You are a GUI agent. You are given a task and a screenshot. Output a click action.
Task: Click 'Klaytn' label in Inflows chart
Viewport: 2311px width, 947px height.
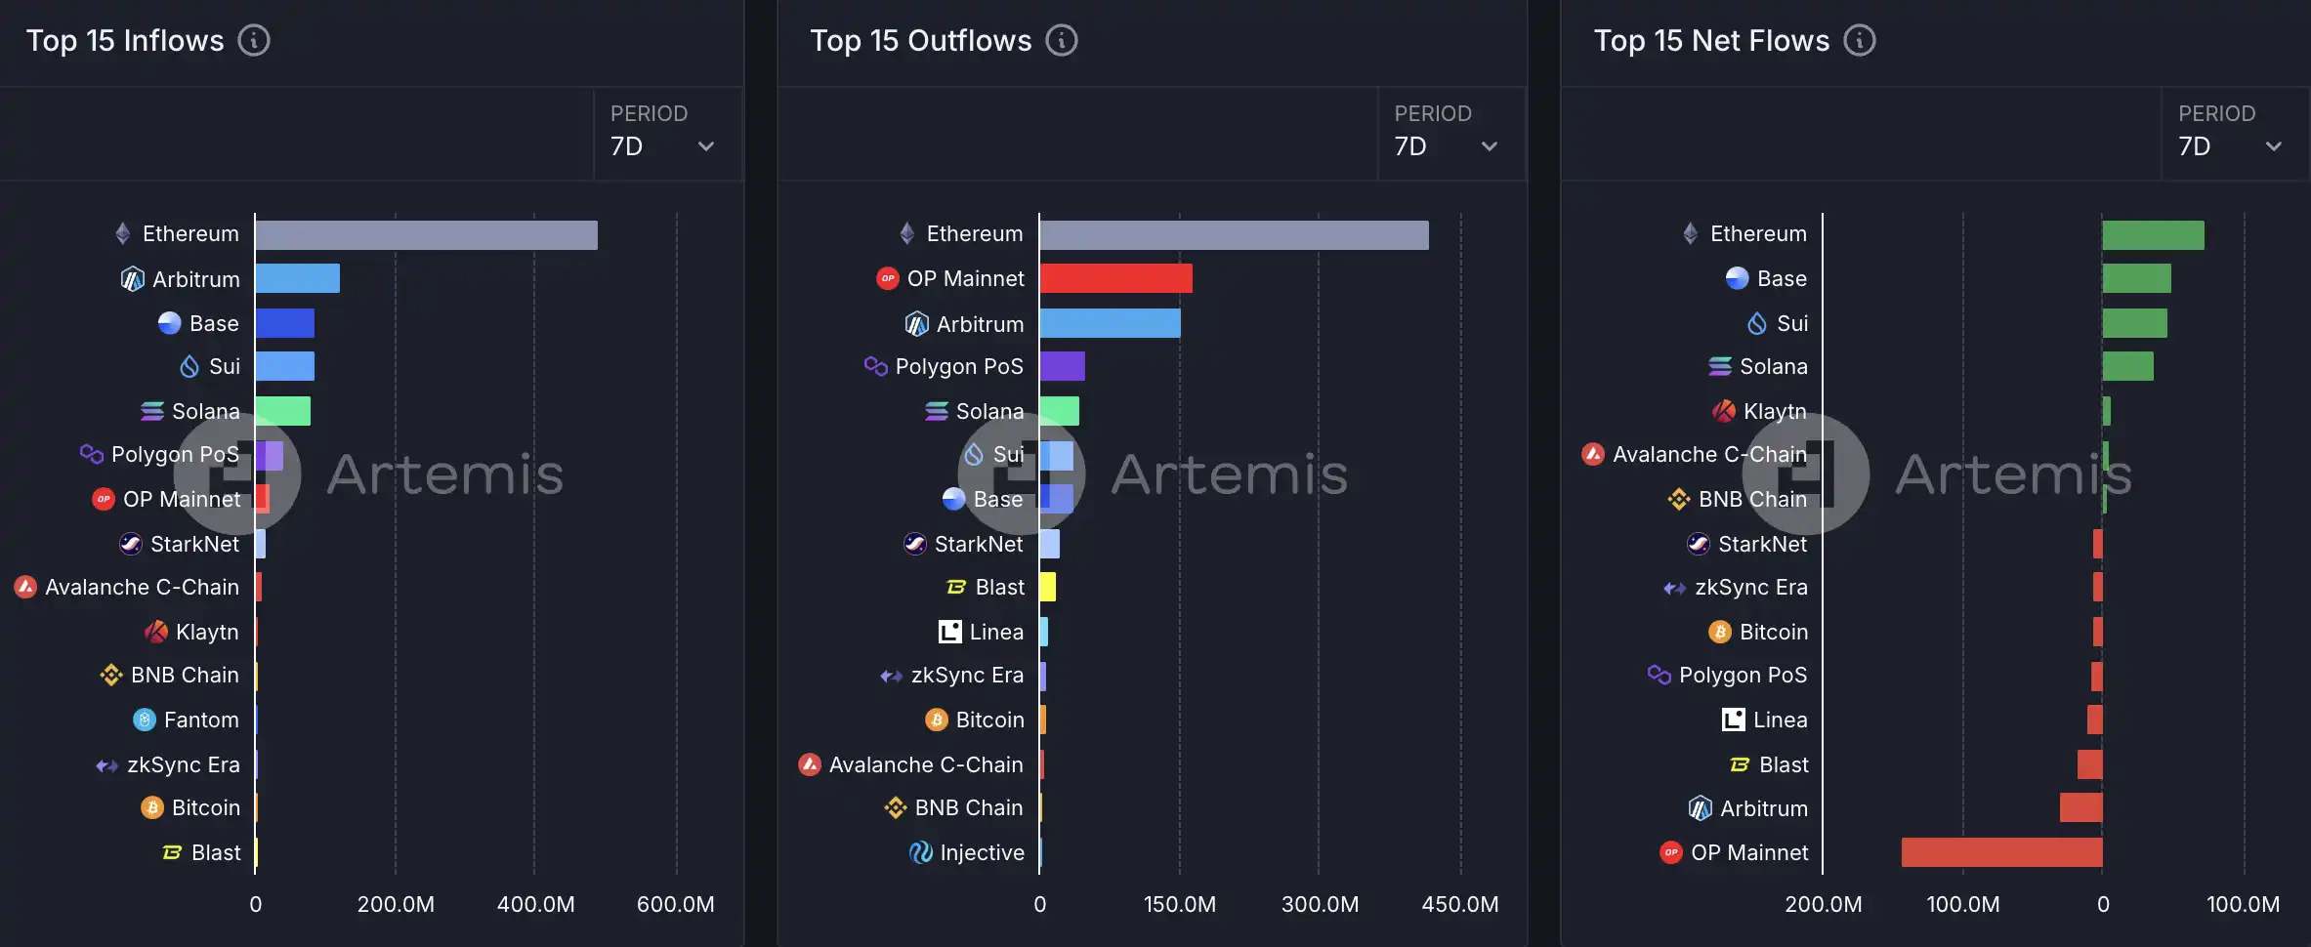click(207, 632)
